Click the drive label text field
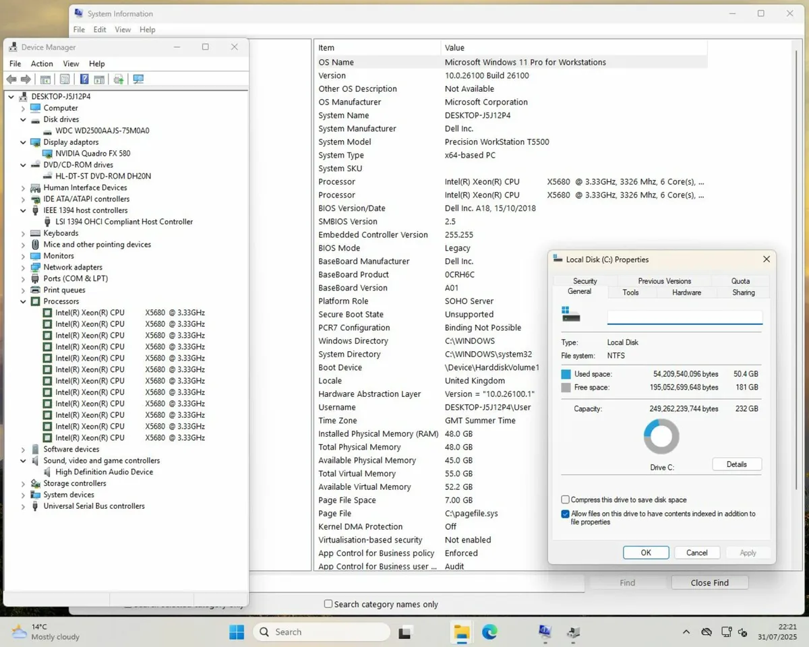809x647 pixels. pyautogui.click(x=685, y=317)
